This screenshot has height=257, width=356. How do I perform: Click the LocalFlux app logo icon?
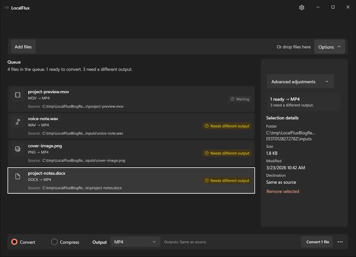pyautogui.click(x=6, y=8)
